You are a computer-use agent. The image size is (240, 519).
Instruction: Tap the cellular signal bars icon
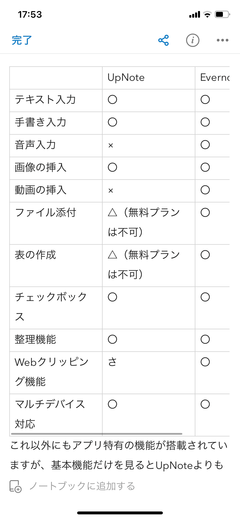[194, 14]
